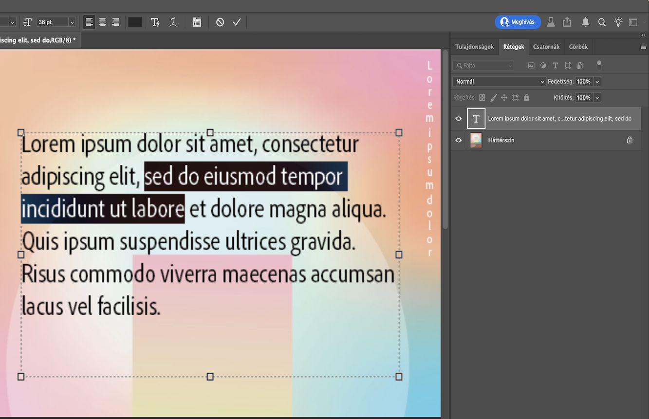Choose right text alignment
This screenshot has width=649, height=419.
click(x=115, y=22)
